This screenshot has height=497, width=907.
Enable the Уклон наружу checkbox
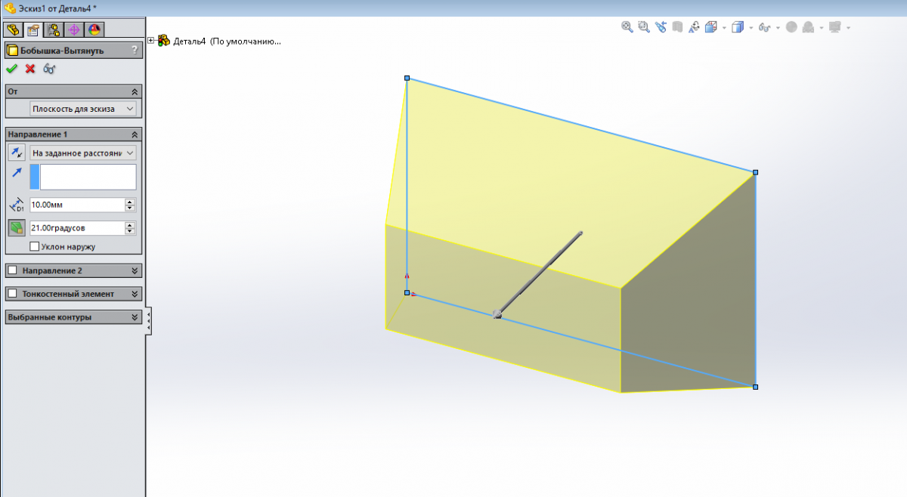[x=35, y=246]
